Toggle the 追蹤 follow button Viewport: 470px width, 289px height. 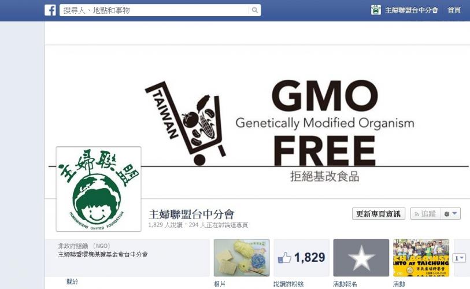[x=425, y=214]
